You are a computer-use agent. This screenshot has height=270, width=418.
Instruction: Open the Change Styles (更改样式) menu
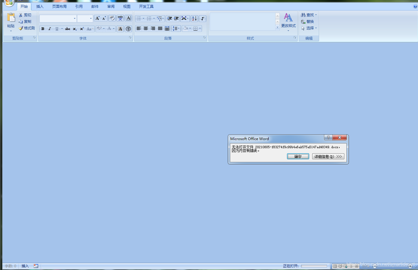point(288,22)
